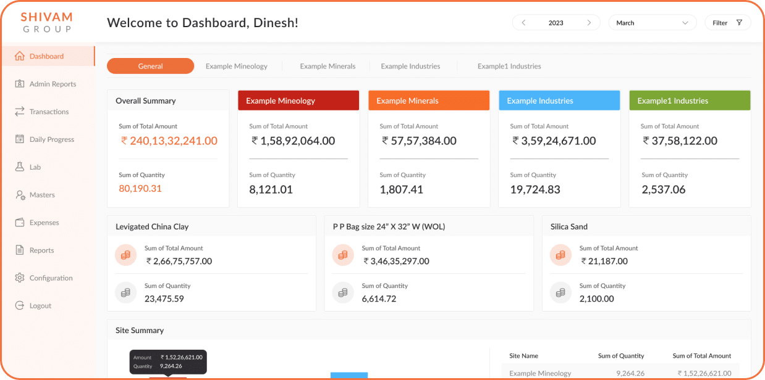This screenshot has height=380, width=765.
Task: Click the blue Example Industries card header
Action: (559, 101)
